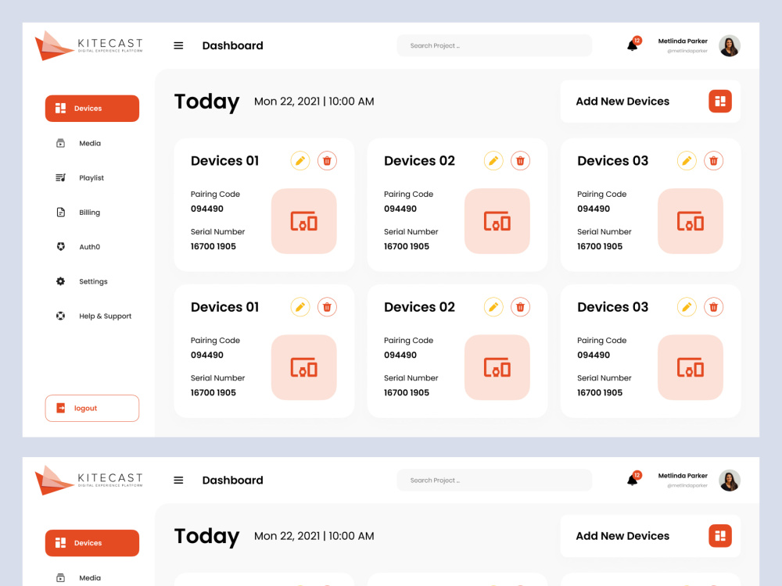This screenshot has height=586, width=782.
Task: Click Kitecast logo in bottom dashboard
Action: pyautogui.click(x=89, y=480)
